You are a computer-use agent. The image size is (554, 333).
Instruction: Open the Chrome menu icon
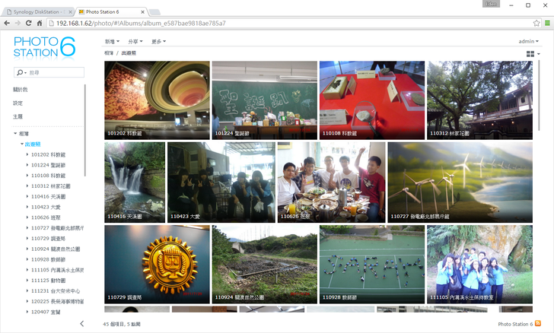[547, 24]
